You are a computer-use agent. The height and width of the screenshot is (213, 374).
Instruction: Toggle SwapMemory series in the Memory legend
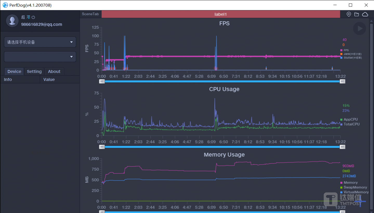tap(355, 187)
